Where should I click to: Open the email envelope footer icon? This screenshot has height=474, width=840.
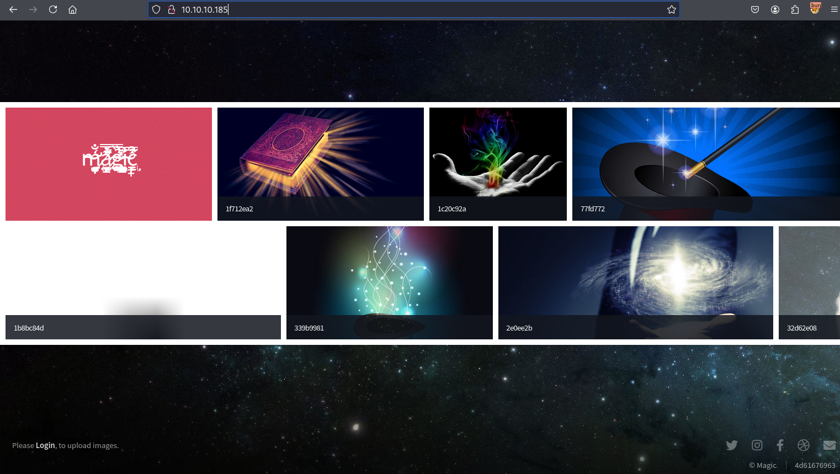point(830,445)
